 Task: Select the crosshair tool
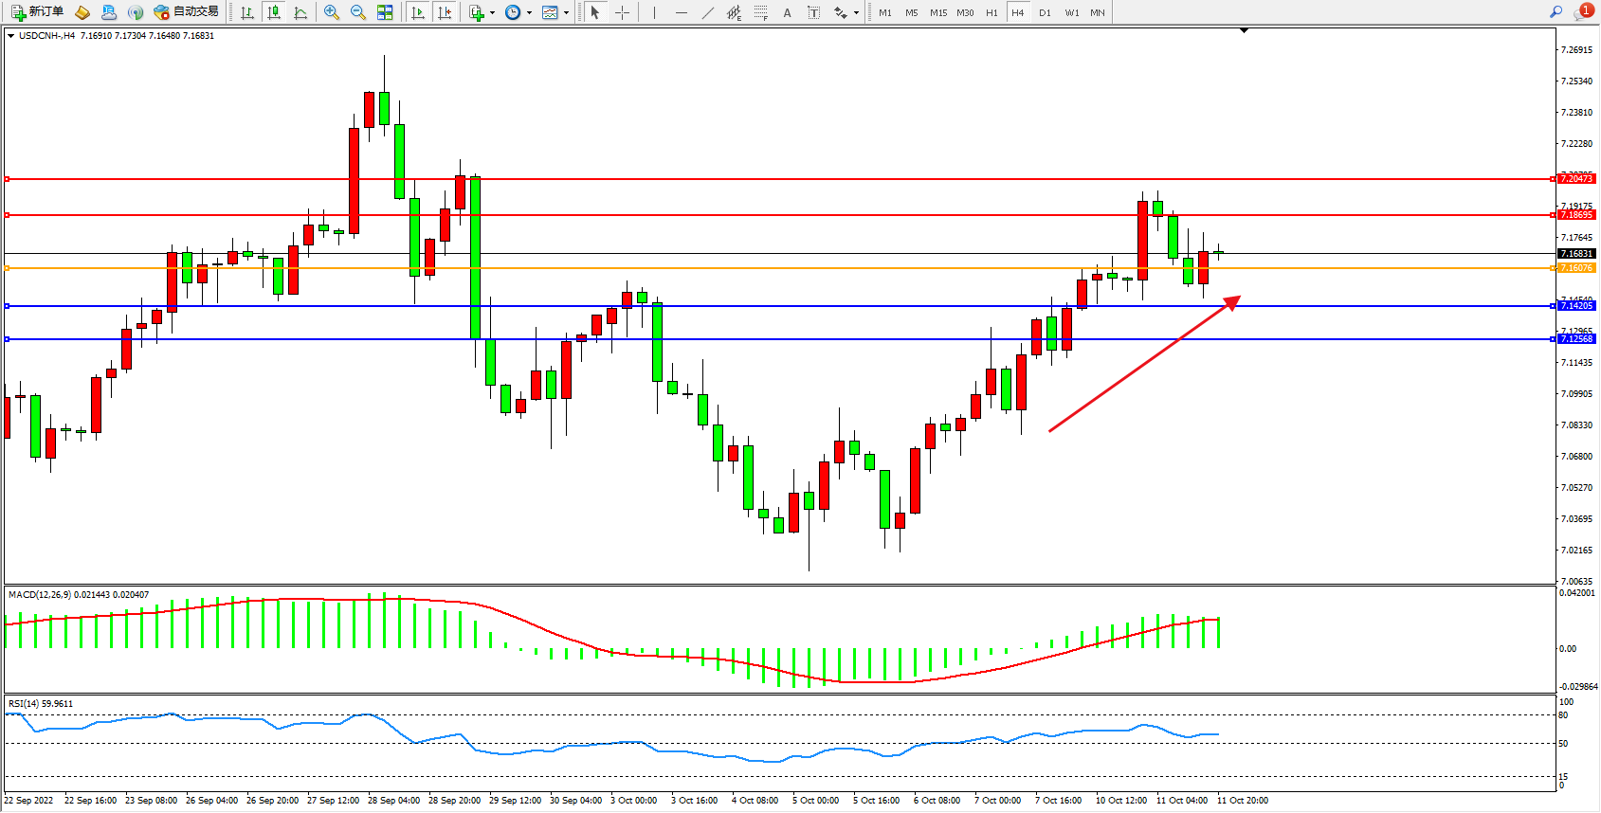[622, 12]
